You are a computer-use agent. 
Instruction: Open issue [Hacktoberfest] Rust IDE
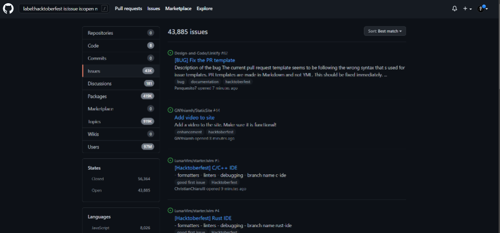tap(203, 218)
